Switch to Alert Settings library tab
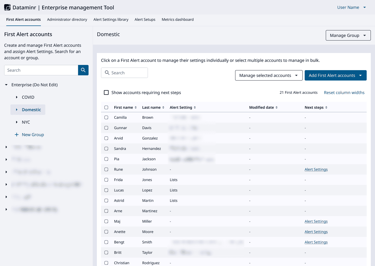Viewport: 375px width, 266px height. pos(111,19)
